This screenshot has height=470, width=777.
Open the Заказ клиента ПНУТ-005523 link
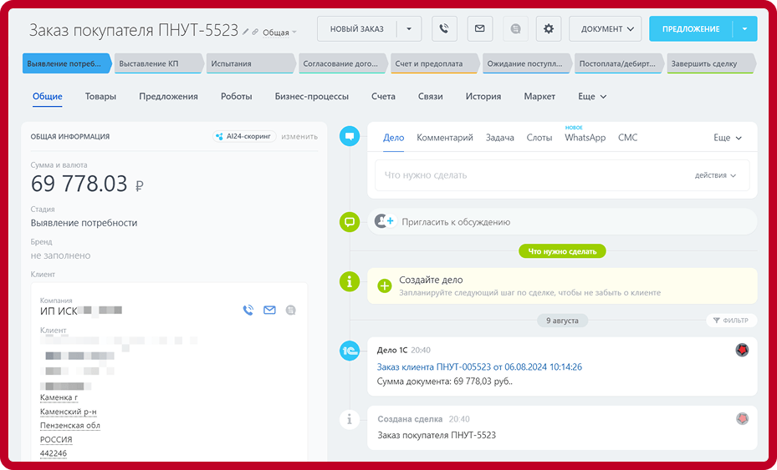[480, 367]
